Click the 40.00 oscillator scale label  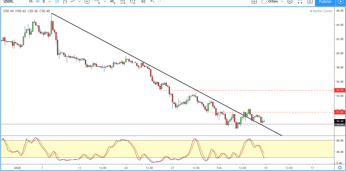click(x=339, y=152)
